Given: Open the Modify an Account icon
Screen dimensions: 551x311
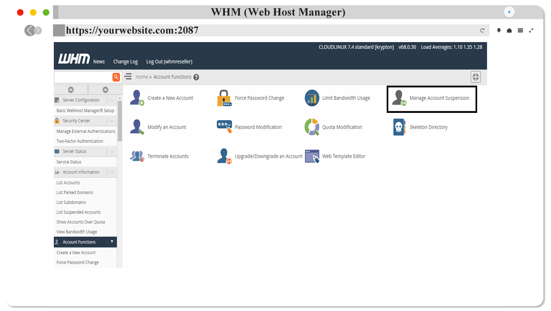Looking at the screenshot, I should [137, 127].
